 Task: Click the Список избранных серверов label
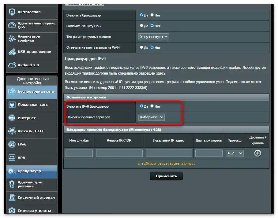coord(88,117)
